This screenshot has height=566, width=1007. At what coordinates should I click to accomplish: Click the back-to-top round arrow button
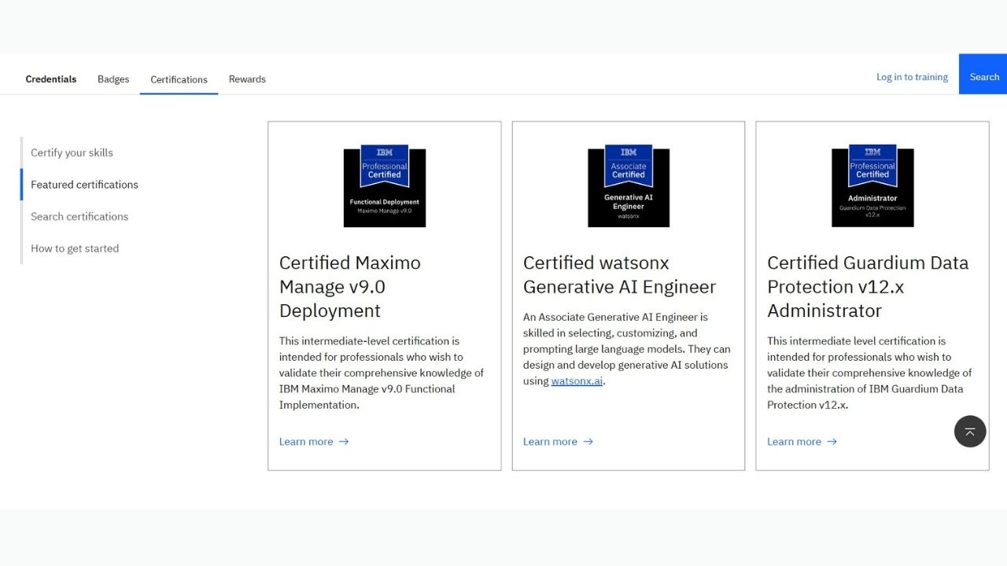[x=969, y=432]
